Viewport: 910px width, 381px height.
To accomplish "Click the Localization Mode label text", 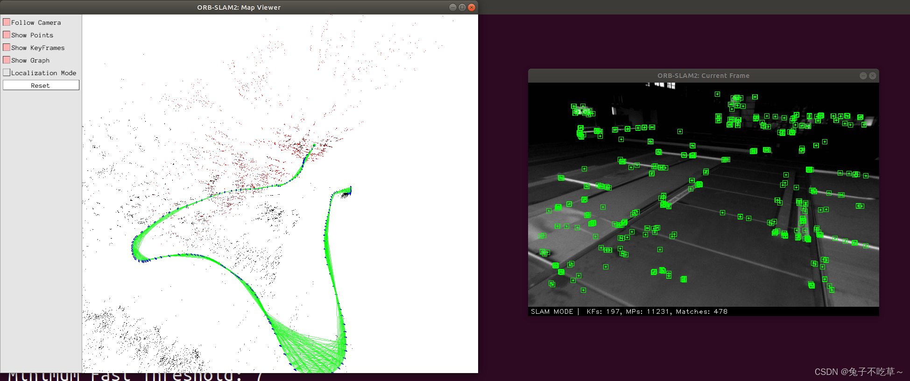I will (43, 73).
